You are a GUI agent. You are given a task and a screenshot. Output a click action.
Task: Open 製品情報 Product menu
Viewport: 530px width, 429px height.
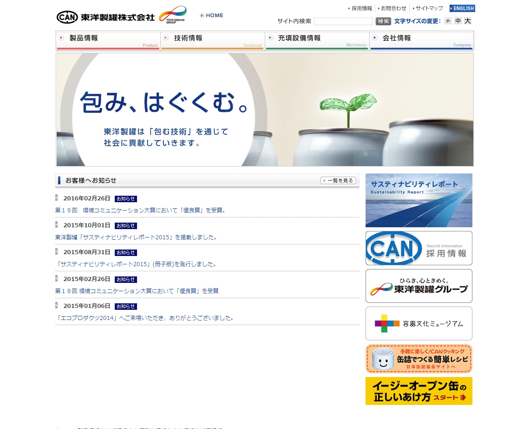tap(108, 40)
